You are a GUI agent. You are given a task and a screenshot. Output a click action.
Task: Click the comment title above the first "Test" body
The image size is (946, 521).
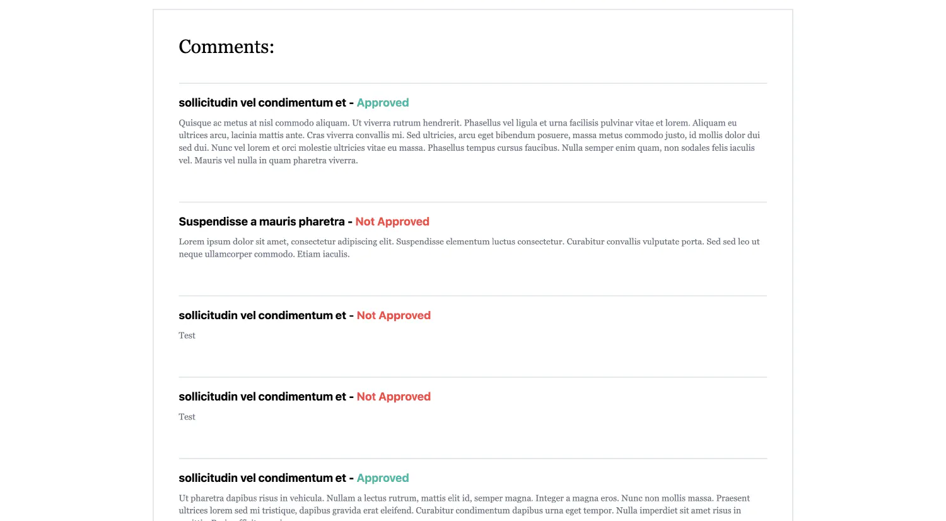[262, 315]
